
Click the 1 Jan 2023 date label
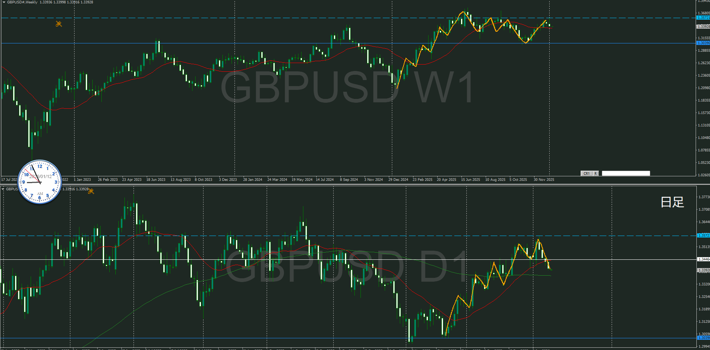coord(82,180)
